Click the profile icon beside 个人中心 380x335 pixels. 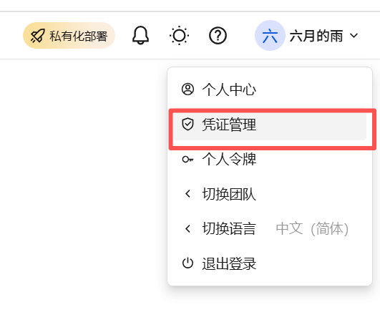coord(187,89)
